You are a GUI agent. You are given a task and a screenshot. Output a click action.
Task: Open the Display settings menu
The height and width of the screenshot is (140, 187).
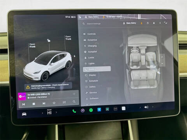[x=90, y=75]
